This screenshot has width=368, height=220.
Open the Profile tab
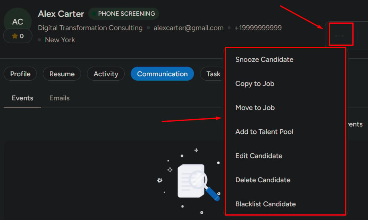[20, 74]
